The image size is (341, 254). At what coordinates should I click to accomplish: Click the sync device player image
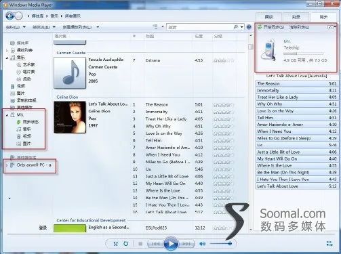269,49
